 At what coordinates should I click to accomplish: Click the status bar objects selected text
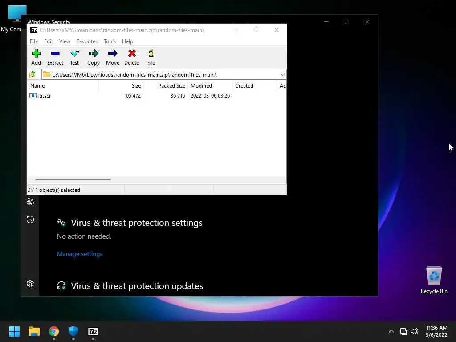pyautogui.click(x=54, y=190)
